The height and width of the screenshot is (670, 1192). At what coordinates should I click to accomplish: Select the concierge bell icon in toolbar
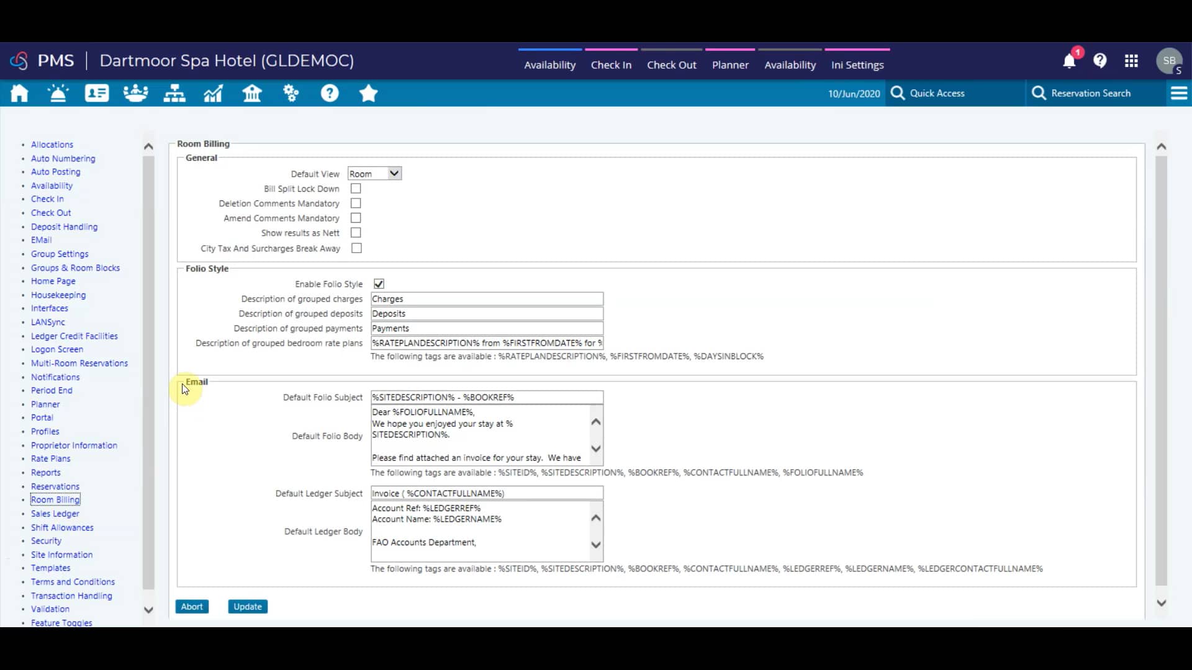tap(58, 93)
